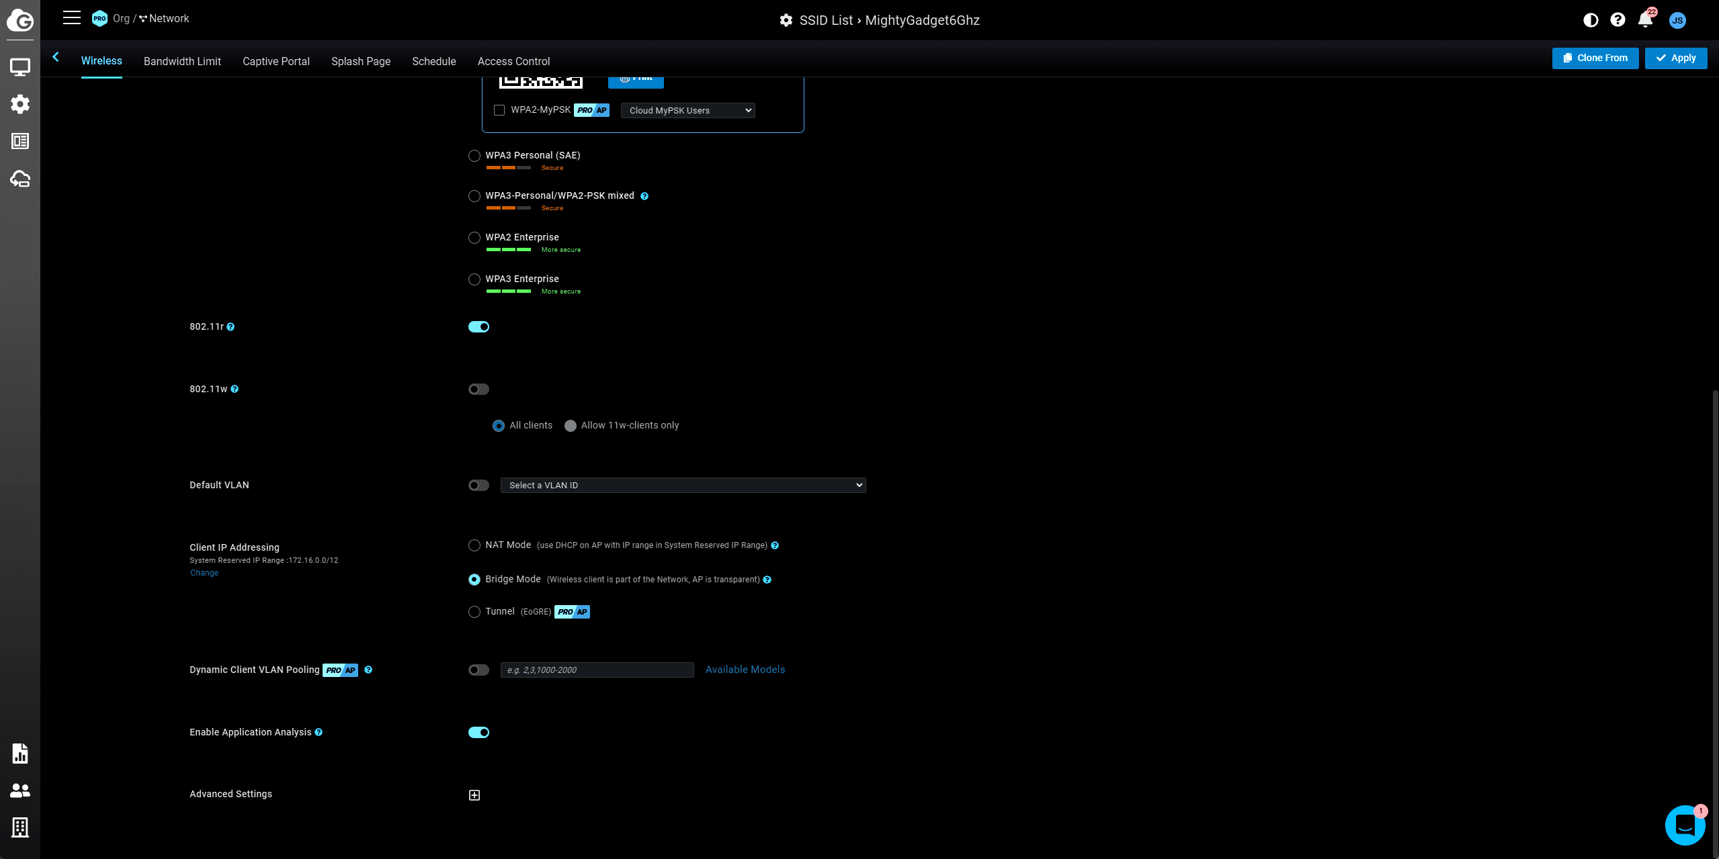This screenshot has height=859, width=1719.
Task: Open the notifications bell icon
Action: click(1644, 19)
